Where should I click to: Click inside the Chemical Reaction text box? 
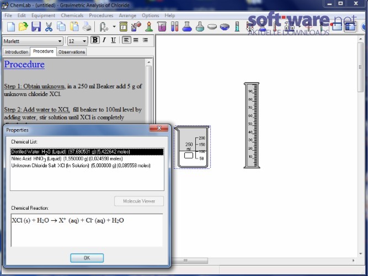[x=87, y=230]
